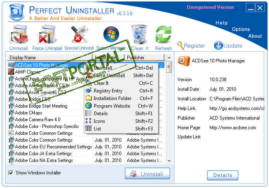Image resolution: width=269 pixels, height=188 pixels.
Task: Click the Register link text
Action: click(194, 46)
